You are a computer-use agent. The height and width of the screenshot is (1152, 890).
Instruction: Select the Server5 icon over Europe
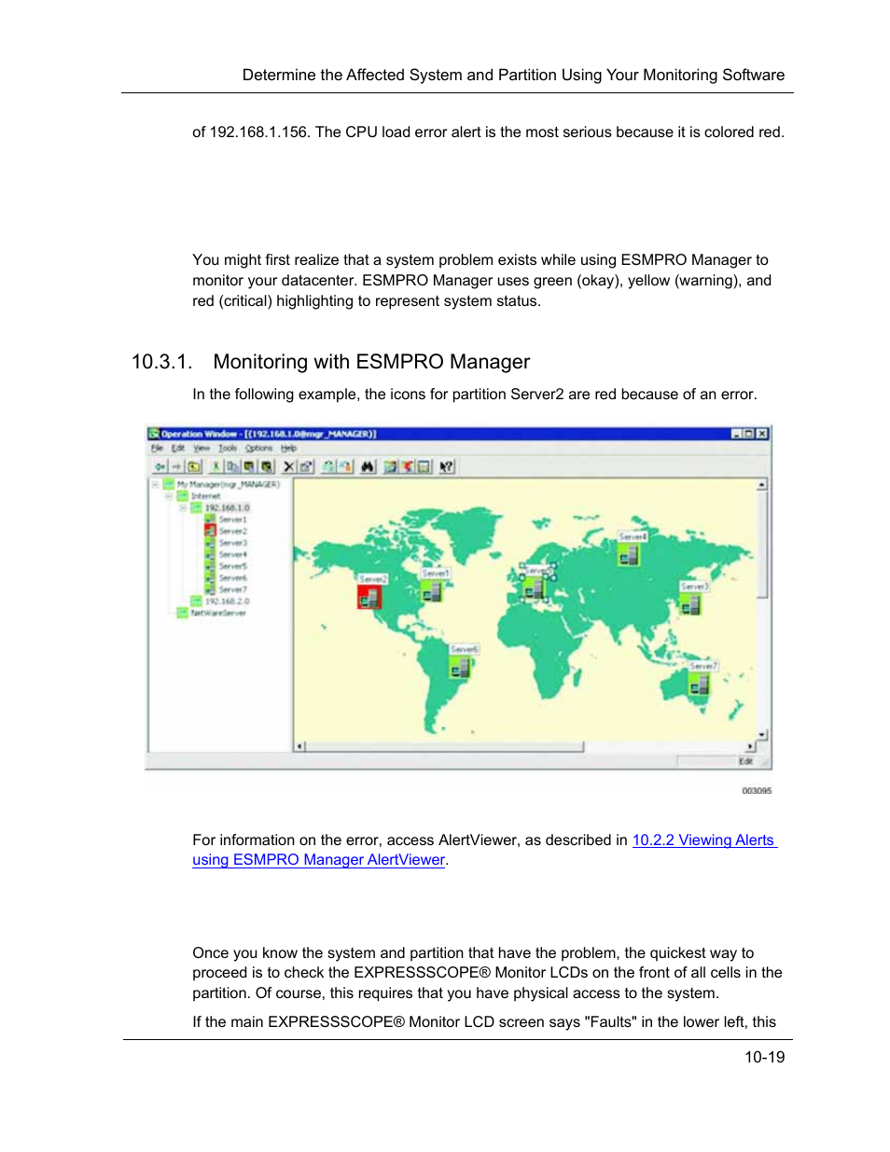pos(533,589)
